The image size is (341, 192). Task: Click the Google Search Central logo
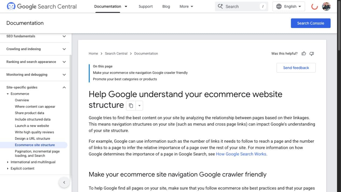(x=42, y=6)
